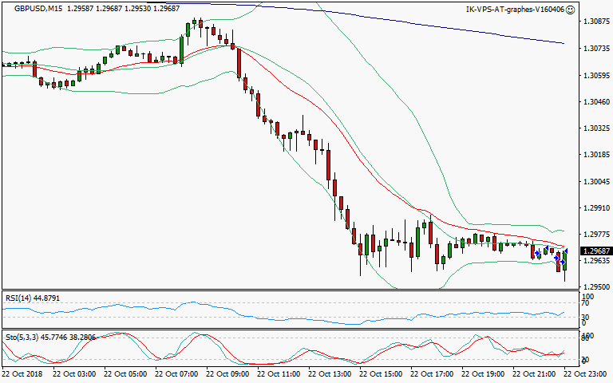Click the 22 Oct 09:00 time label

pos(227,373)
